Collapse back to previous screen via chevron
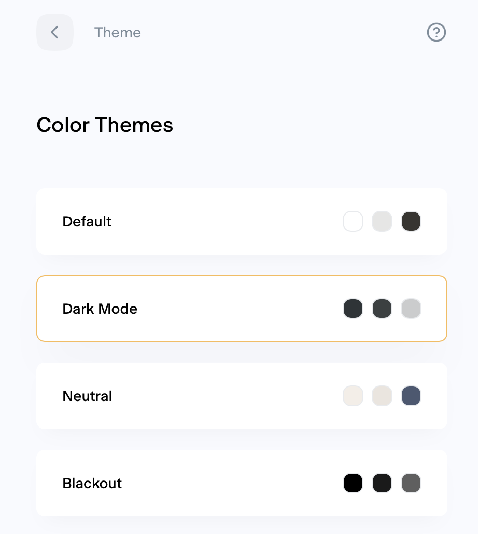Screen dimensions: 478x534 [55, 32]
